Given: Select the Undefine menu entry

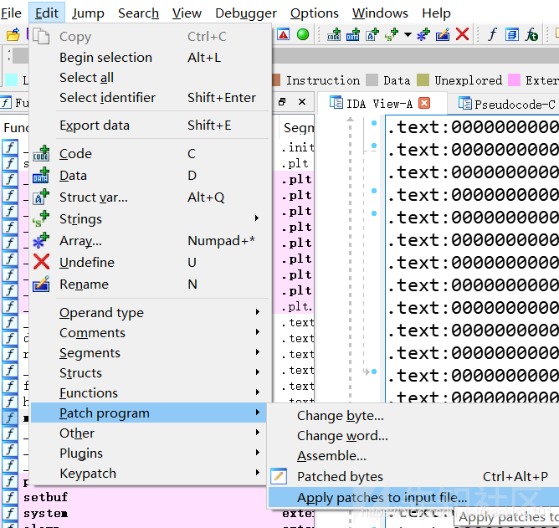Looking at the screenshot, I should 150,263.
